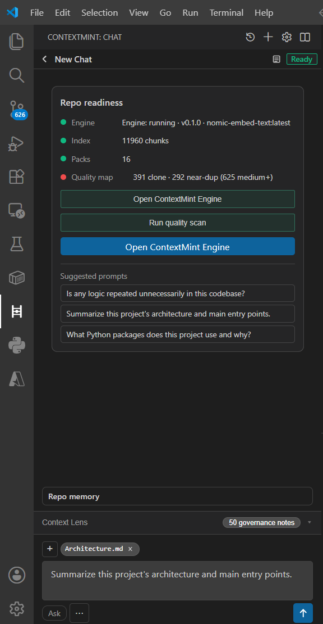Go back using the arrow beside New Chat
Viewport: 323px width, 624px height.
click(45, 59)
